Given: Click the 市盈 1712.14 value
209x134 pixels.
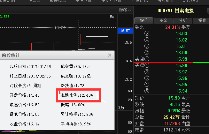Looking at the screenshot, I should pos(172,130).
